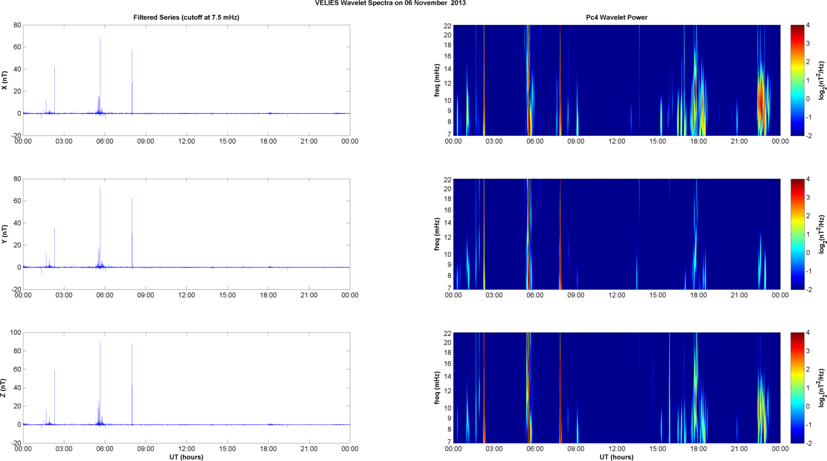Click the Pc4 Wavelet Power heading
The height and width of the screenshot is (461, 827).
coord(617,17)
